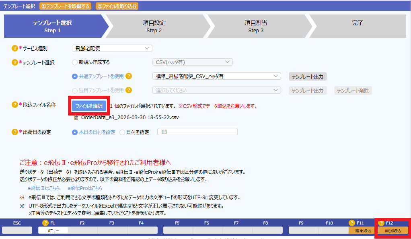The image size is (411, 239).
Task: Select 共通テンプレートを使用 radio button
Action: point(74,76)
